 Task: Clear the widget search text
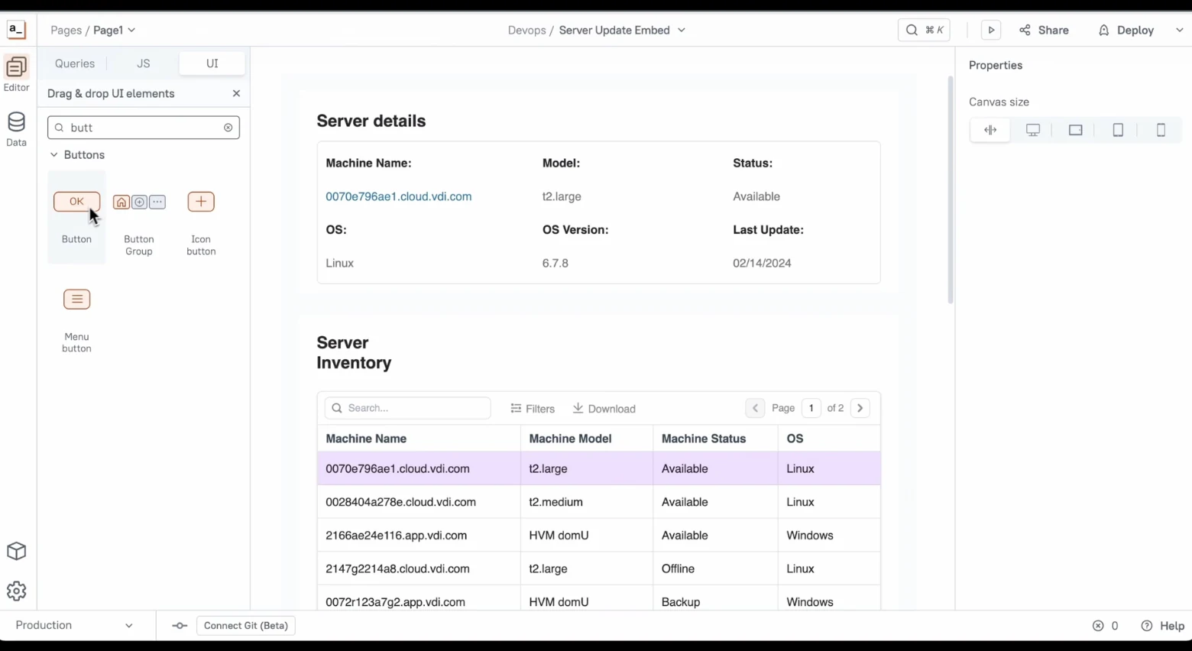[228, 128]
